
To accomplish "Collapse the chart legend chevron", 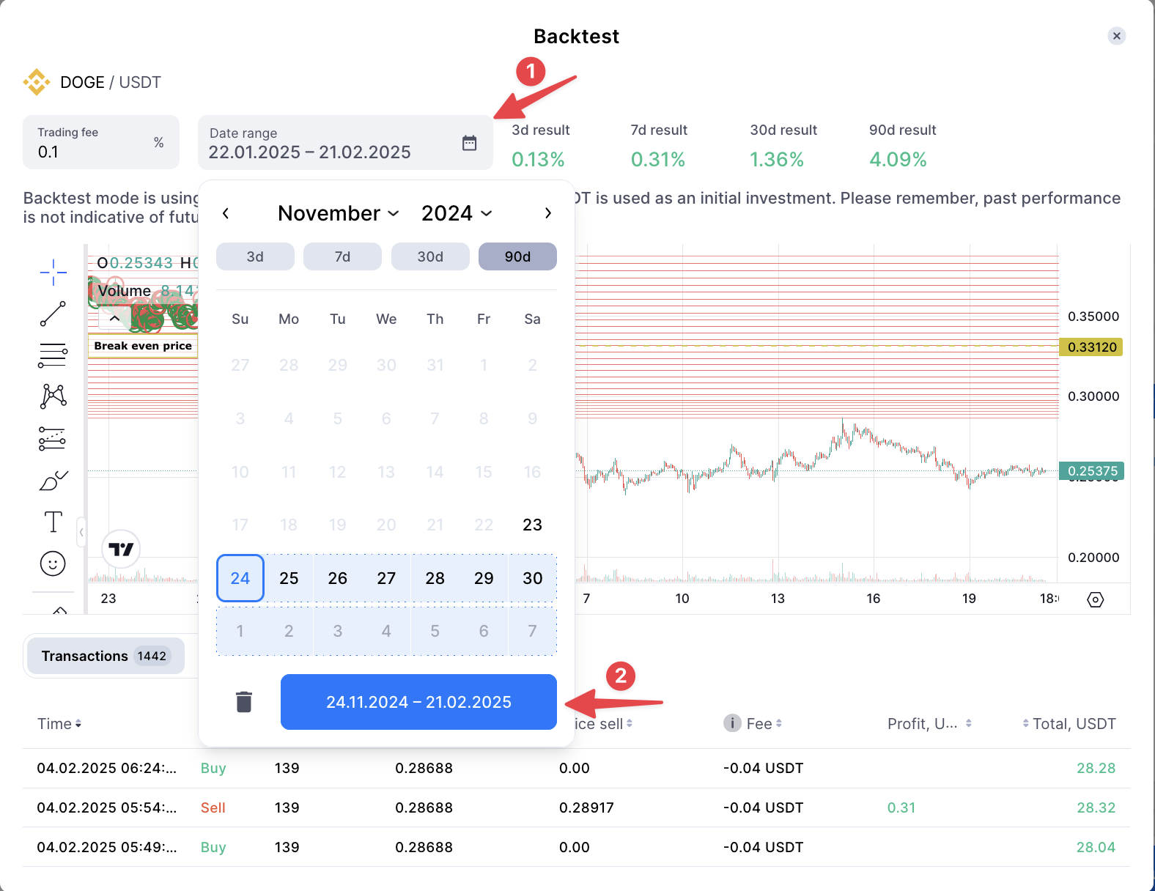I will pos(115,318).
